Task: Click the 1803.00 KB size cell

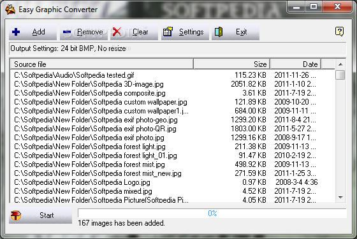Action: (249, 129)
